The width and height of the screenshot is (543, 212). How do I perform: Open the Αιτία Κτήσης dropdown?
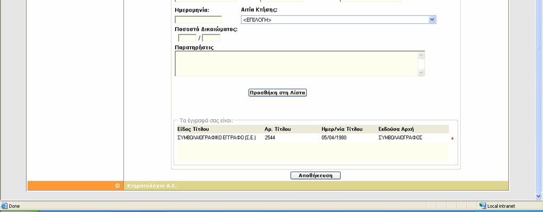[338, 20]
